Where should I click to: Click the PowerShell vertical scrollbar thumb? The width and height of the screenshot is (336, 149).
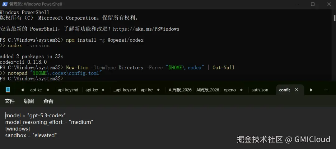(x=334, y=18)
